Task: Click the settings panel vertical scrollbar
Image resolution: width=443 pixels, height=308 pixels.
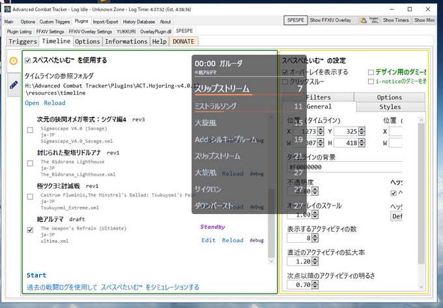Action: [x=422, y=194]
